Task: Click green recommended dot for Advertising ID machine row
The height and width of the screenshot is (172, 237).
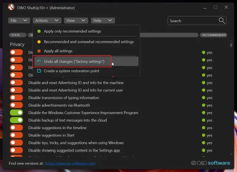Action: click(x=204, y=82)
